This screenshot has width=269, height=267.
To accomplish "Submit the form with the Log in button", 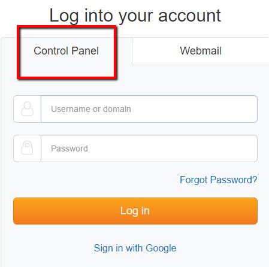I will (135, 211).
